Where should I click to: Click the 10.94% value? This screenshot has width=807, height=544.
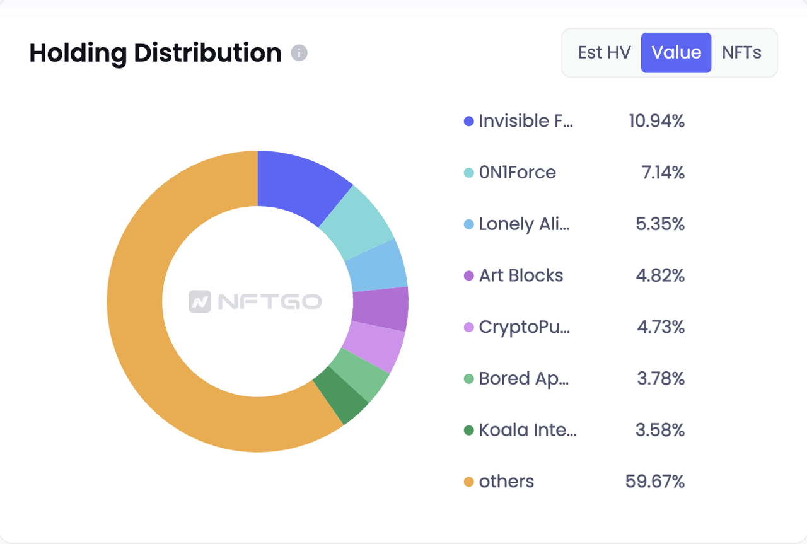click(656, 121)
